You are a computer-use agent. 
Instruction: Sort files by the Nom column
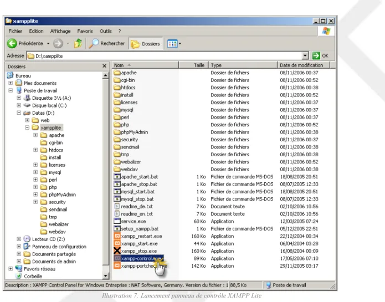pos(145,65)
